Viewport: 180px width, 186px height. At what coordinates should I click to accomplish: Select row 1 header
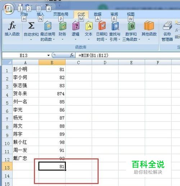(x=7, y=69)
